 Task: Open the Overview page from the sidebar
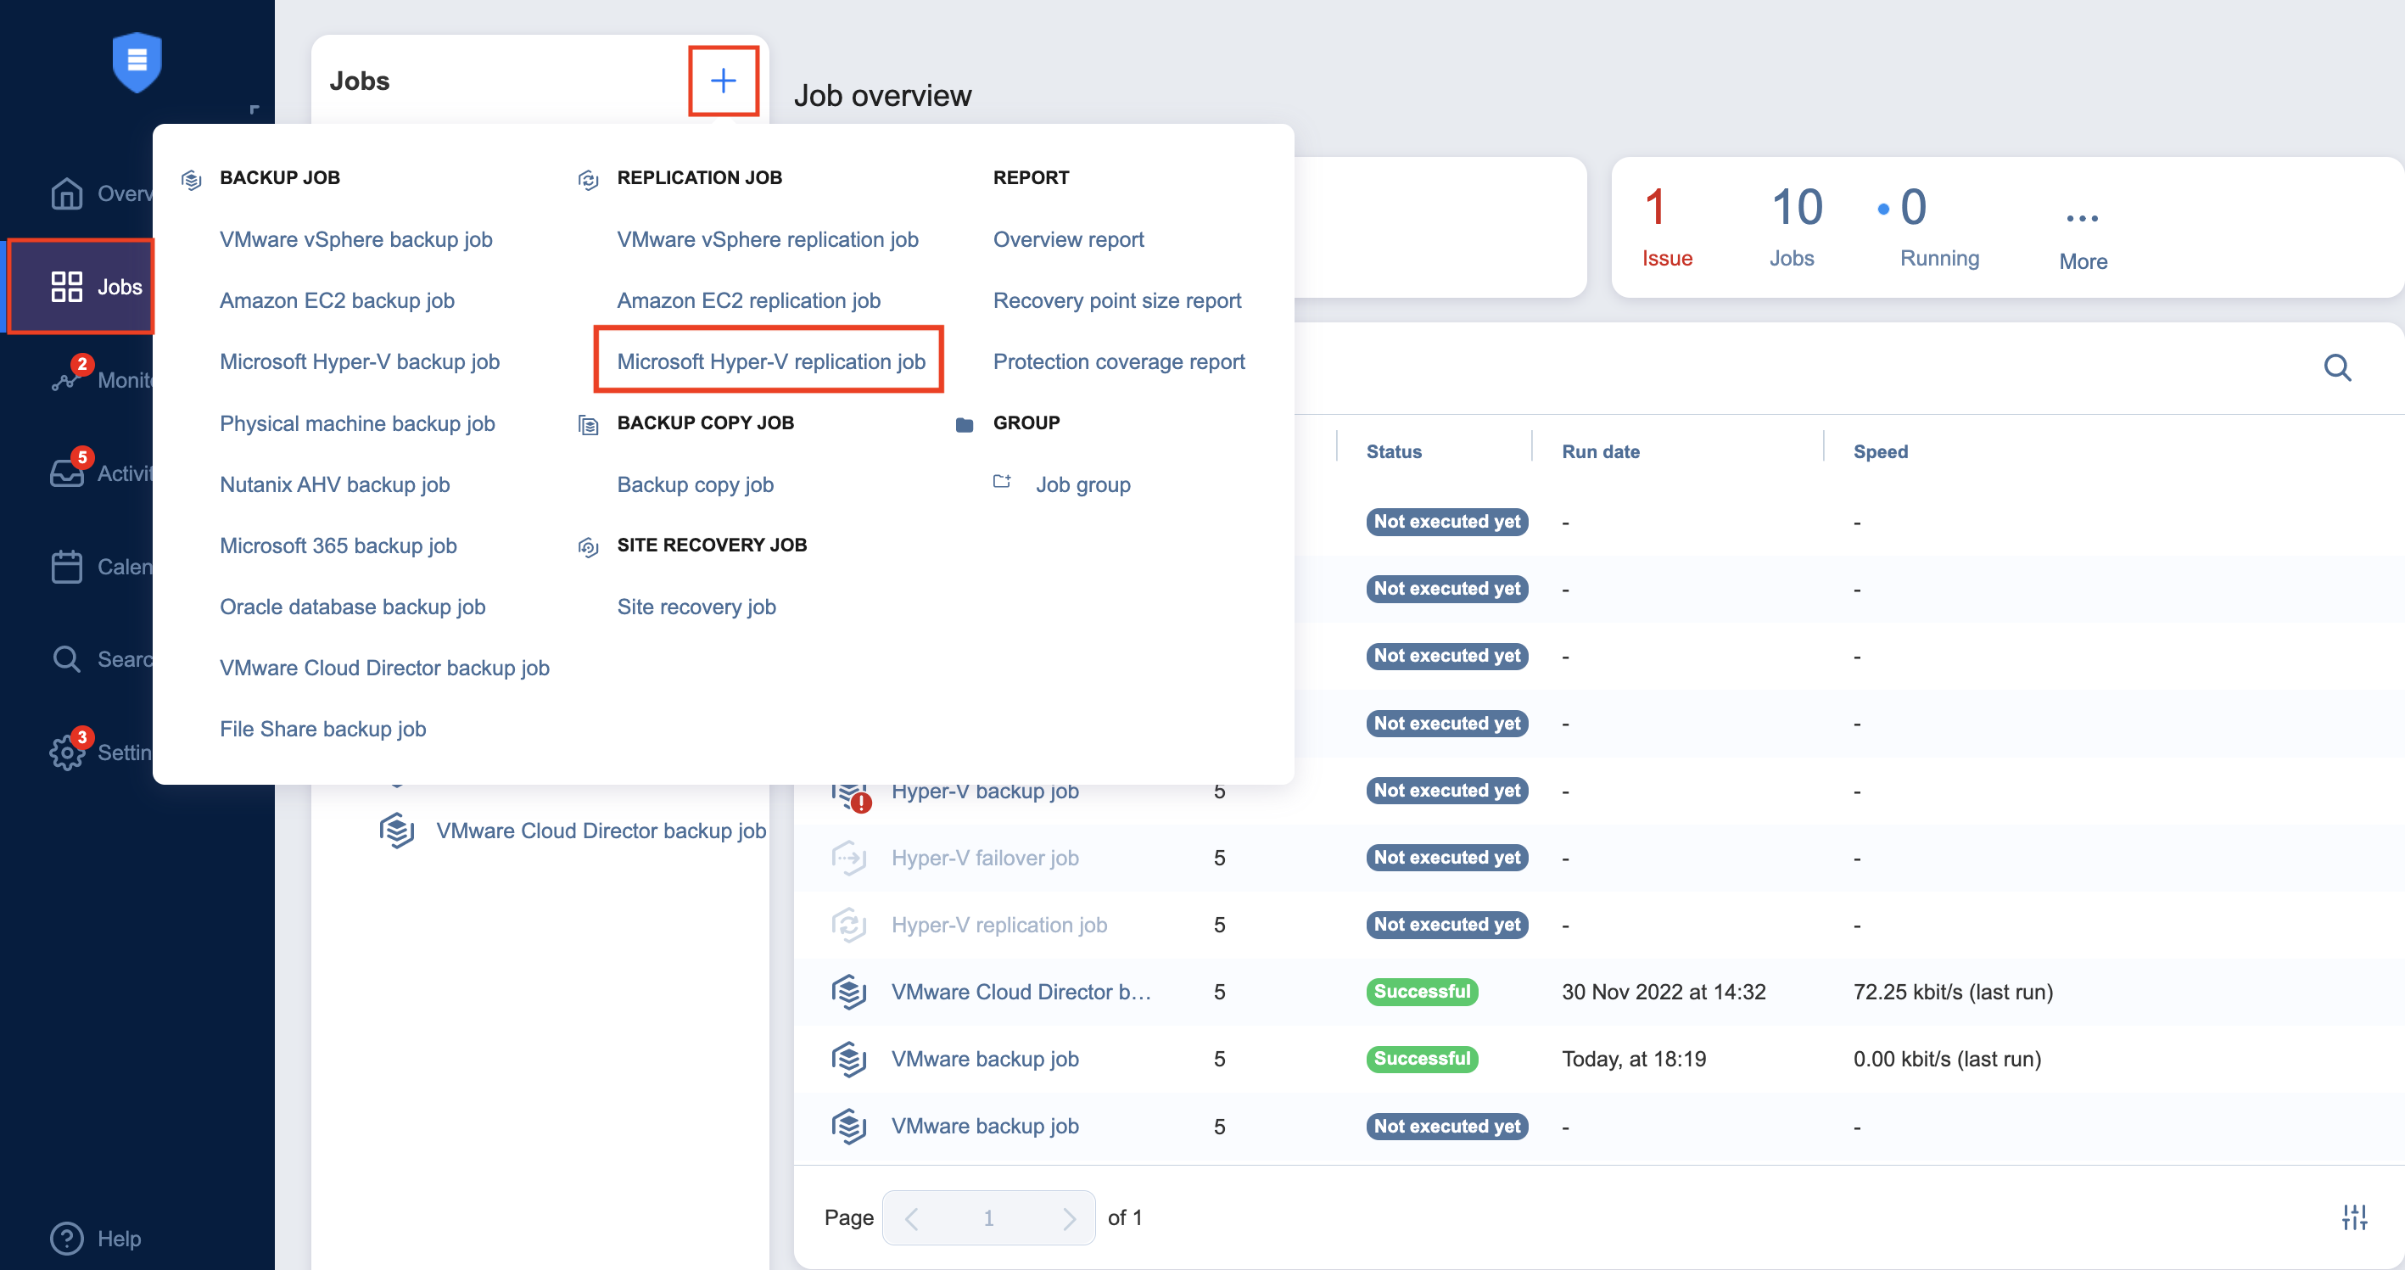click(x=101, y=193)
